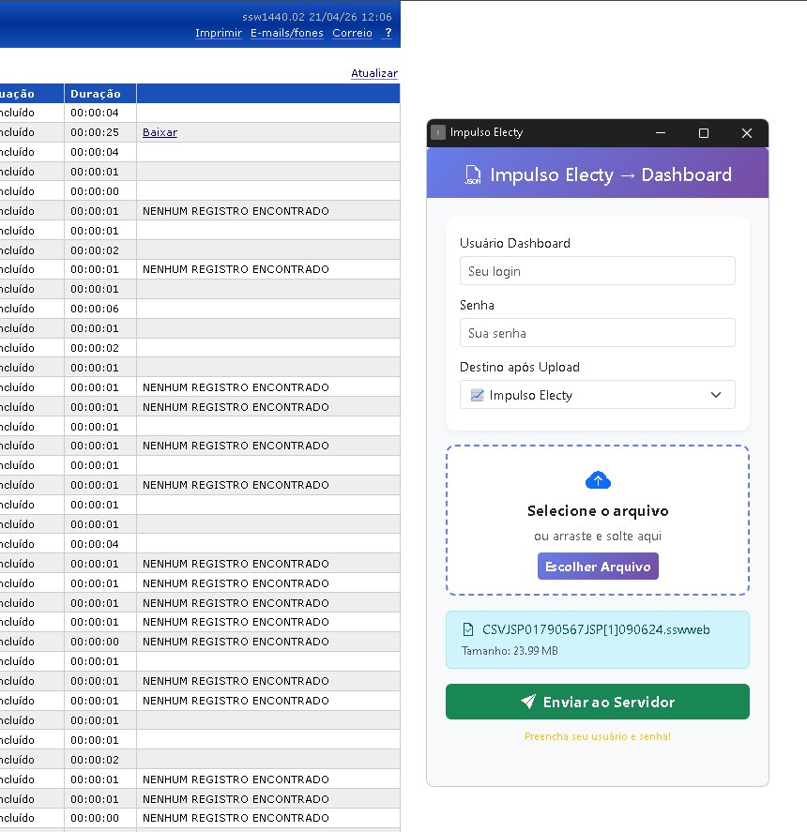Click the Atualizar link above the table
This screenshot has width=807, height=832.
(x=374, y=73)
